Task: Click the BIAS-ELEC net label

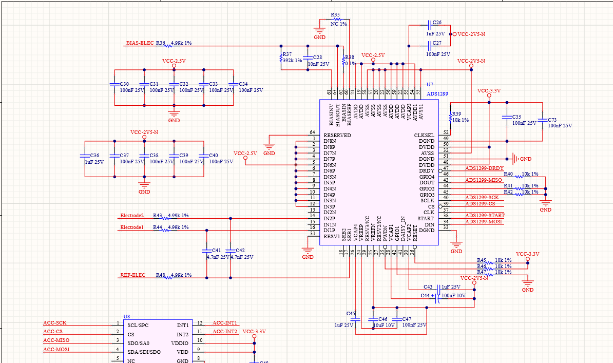Action: 140,43
